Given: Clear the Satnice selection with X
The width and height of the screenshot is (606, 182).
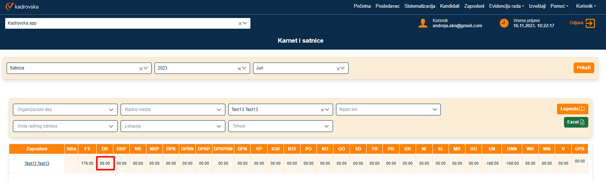Looking at the screenshot, I should click(141, 68).
